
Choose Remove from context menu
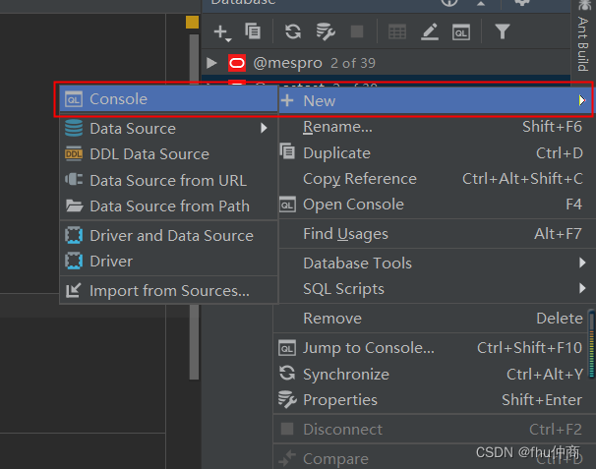[x=433, y=319]
